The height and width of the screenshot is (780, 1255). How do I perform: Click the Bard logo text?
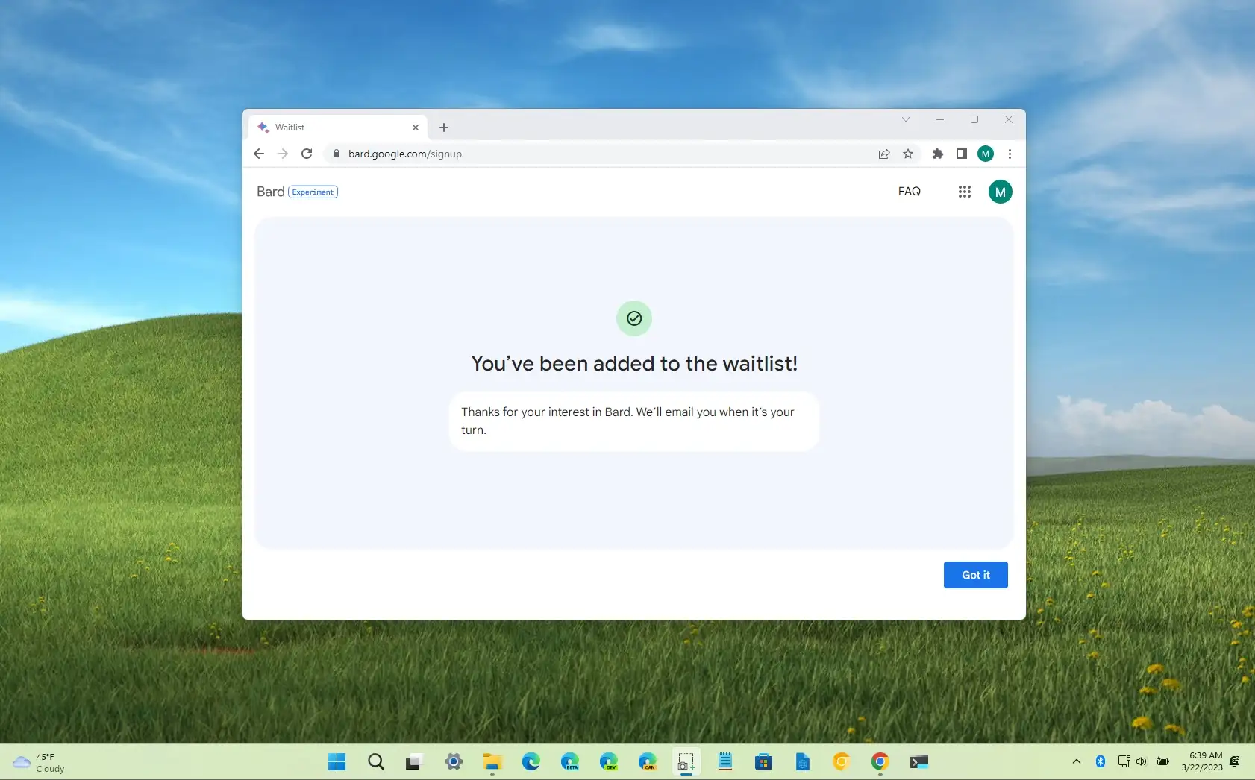point(271,192)
